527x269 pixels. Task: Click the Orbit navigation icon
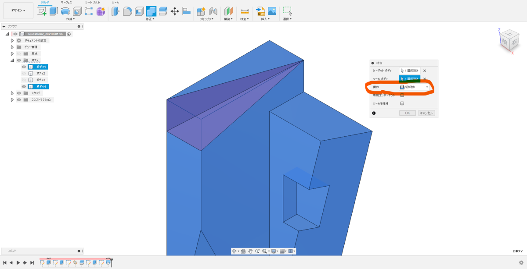(234, 251)
